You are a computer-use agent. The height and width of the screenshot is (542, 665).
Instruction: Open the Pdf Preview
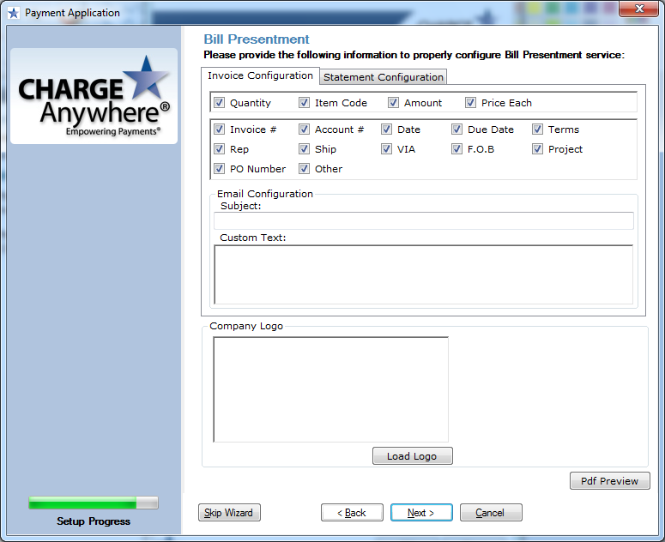point(609,481)
